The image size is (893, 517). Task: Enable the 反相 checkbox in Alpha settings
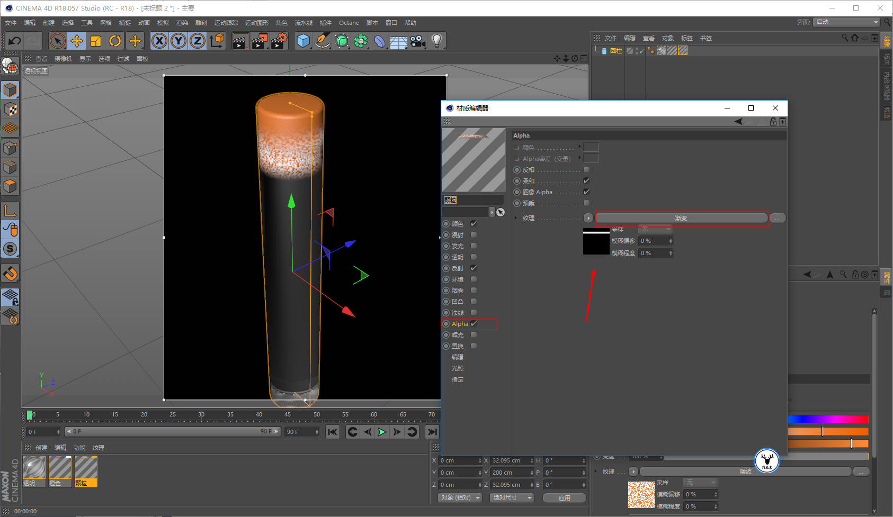587,170
